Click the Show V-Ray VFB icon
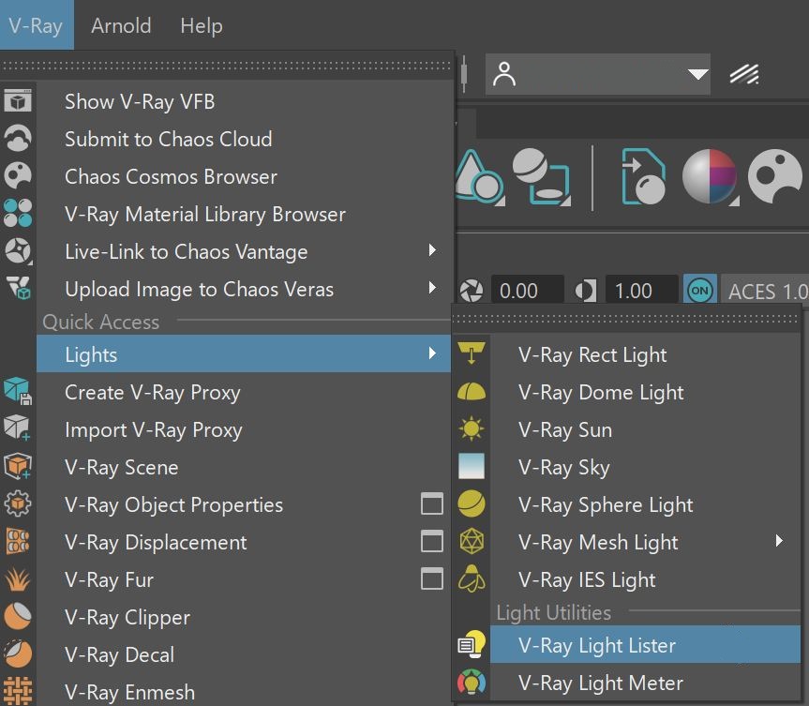Image resolution: width=809 pixels, height=706 pixels. pos(18,100)
